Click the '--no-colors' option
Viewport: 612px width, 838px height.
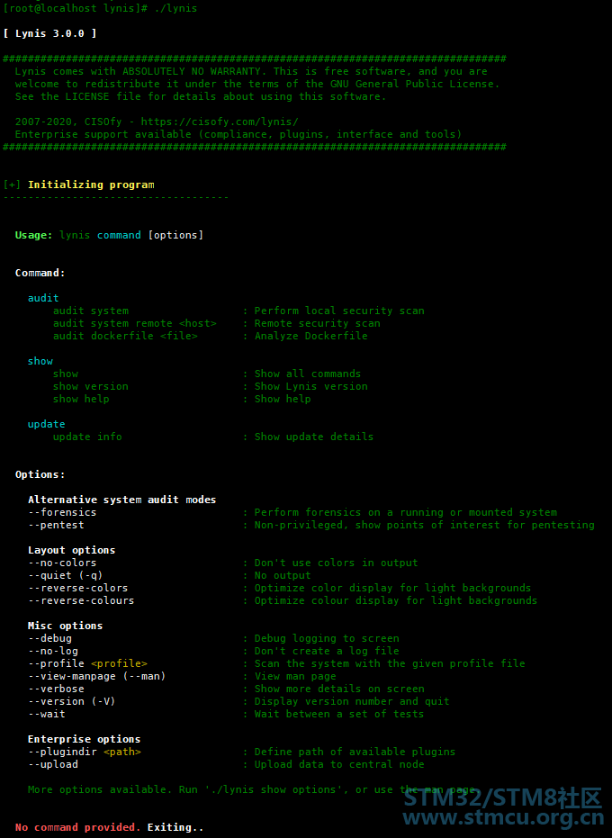click(x=62, y=563)
